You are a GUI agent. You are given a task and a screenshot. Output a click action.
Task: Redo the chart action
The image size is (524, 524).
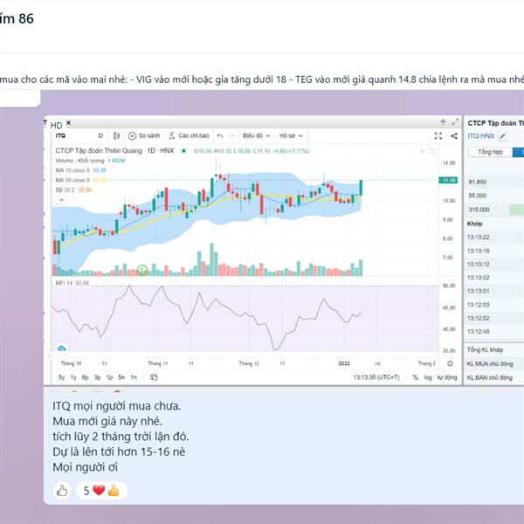[231, 135]
